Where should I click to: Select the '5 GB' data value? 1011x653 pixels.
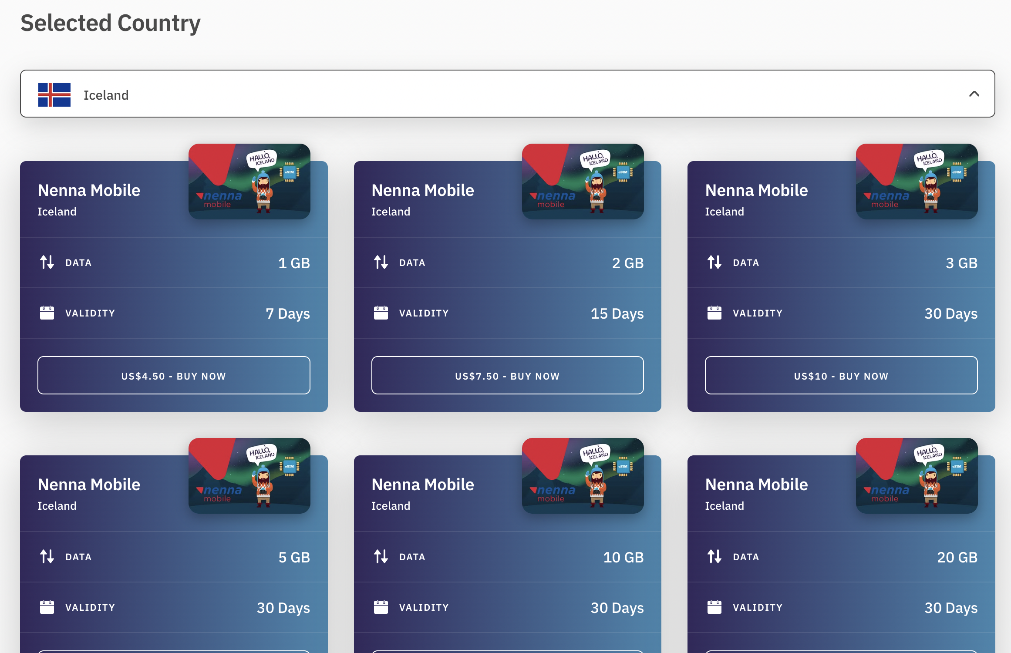click(294, 557)
